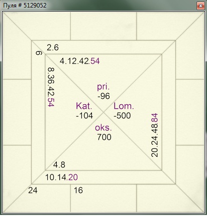This screenshot has height=217, width=207.
Task: Close the Пуля # 5129052 window
Action: 200,6
